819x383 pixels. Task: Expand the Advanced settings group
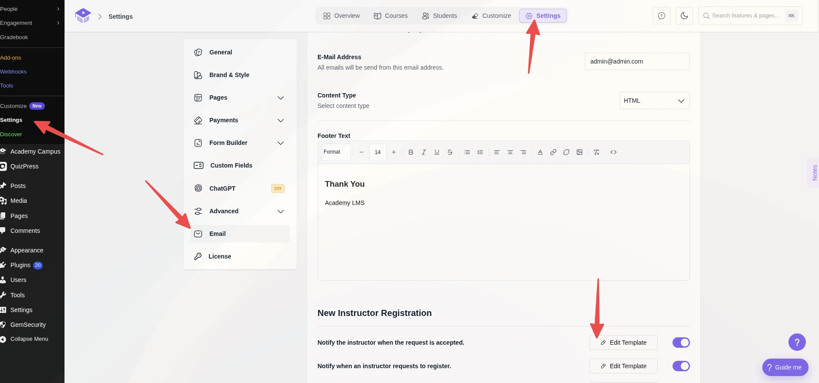pos(240,211)
